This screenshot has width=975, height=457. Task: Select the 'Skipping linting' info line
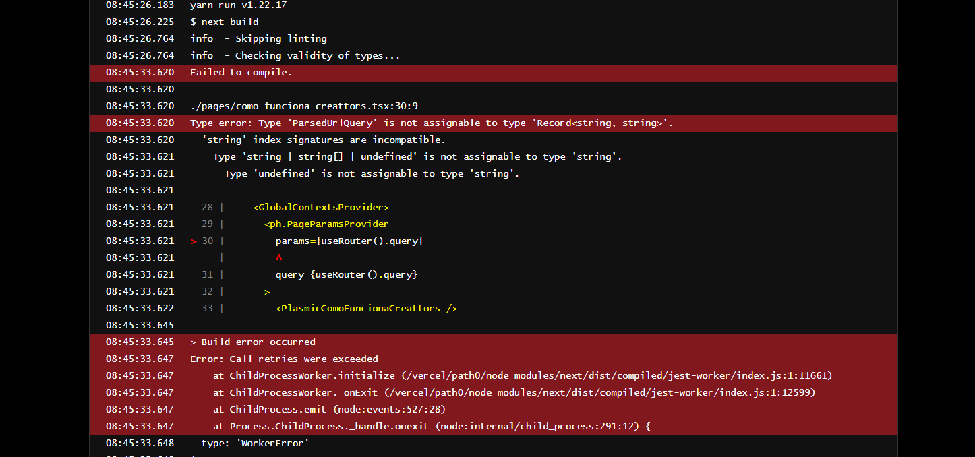click(x=258, y=39)
